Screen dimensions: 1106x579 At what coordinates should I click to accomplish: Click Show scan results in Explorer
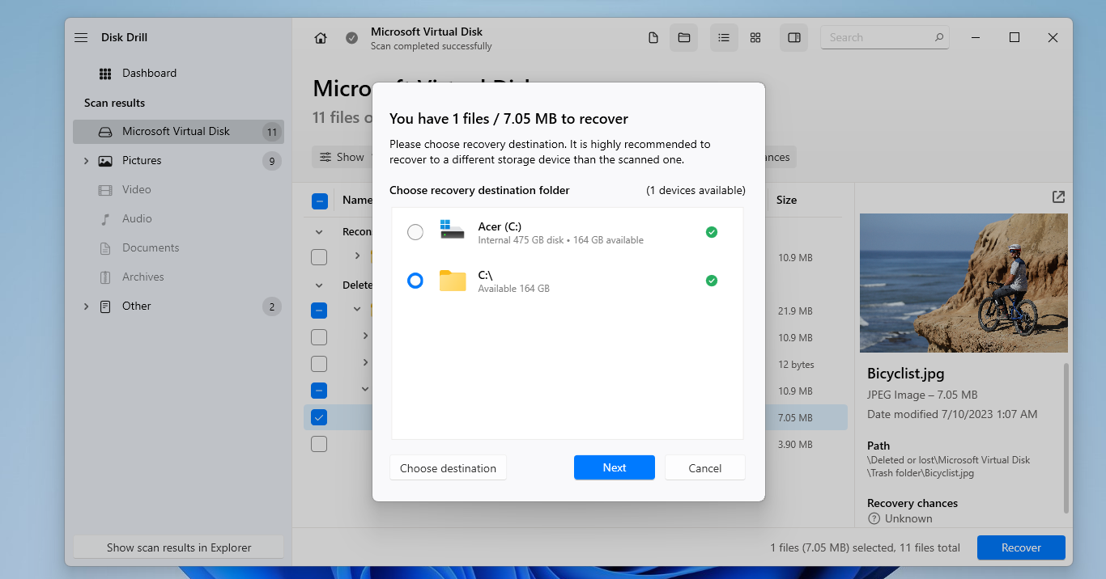coord(179,547)
